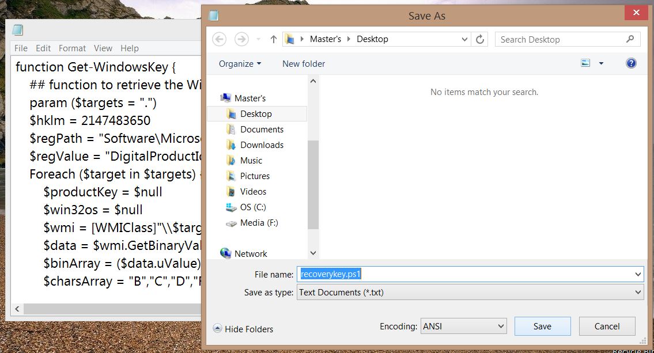Refresh the Desktop folder view
Screen dimensions: 654x353
[480, 39]
